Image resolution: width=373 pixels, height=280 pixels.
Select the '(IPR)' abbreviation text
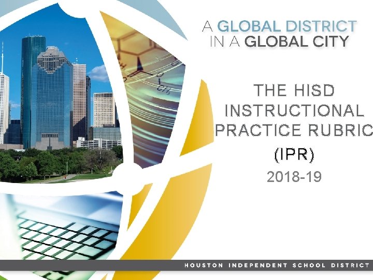pos(294,155)
